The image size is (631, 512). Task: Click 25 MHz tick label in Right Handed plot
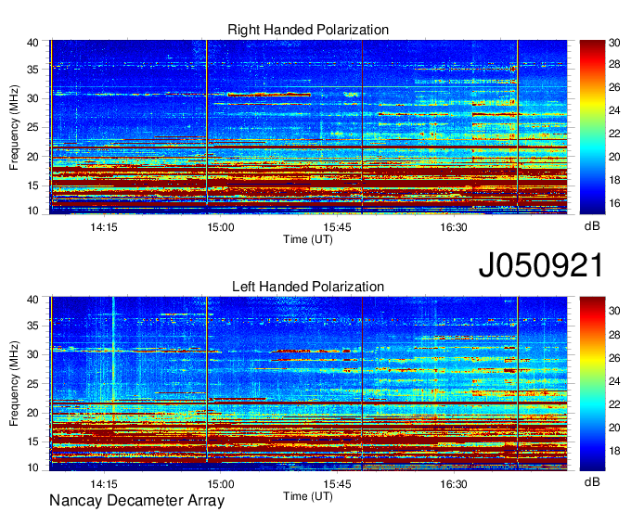pos(32,127)
